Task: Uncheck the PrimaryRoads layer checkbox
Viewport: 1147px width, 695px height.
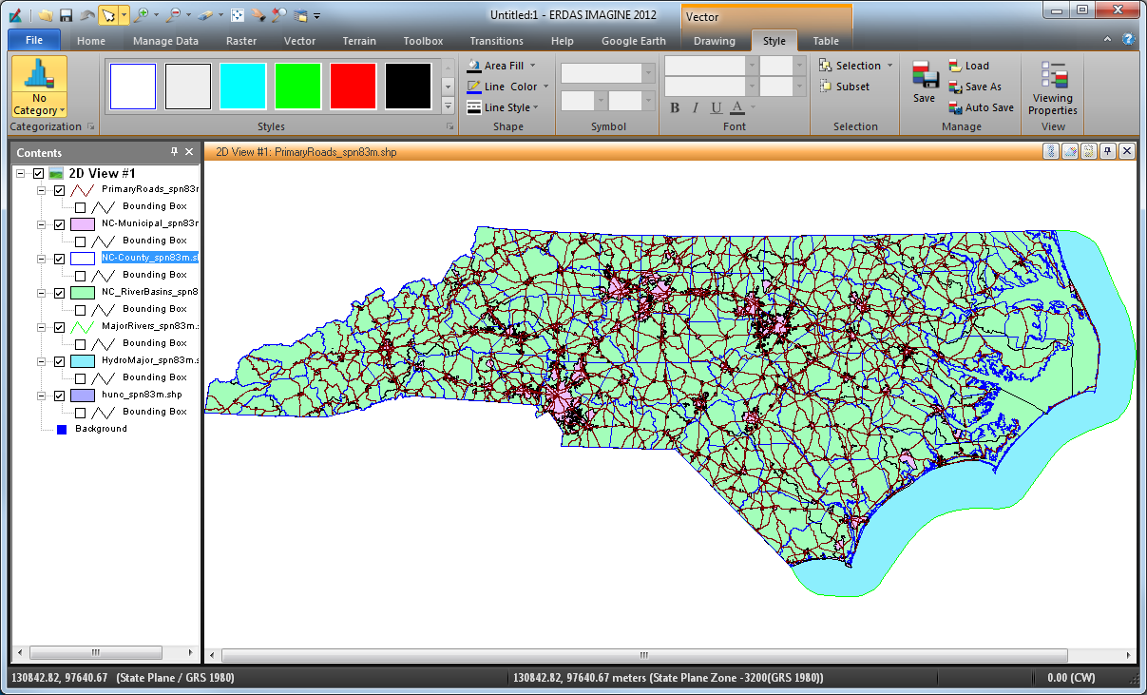Action: click(x=60, y=190)
